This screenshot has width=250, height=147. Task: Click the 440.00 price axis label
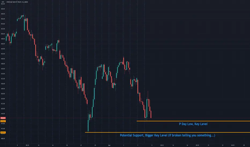click(3, 59)
